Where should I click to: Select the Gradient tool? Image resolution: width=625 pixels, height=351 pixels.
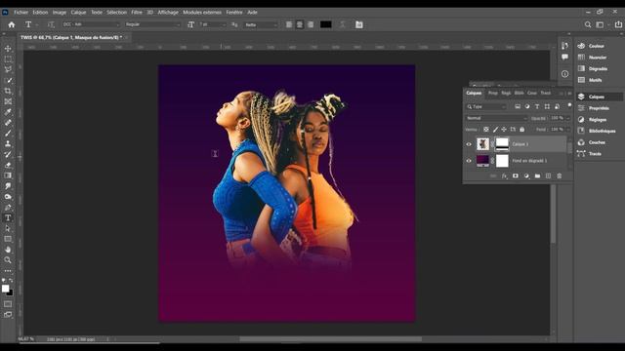8,175
